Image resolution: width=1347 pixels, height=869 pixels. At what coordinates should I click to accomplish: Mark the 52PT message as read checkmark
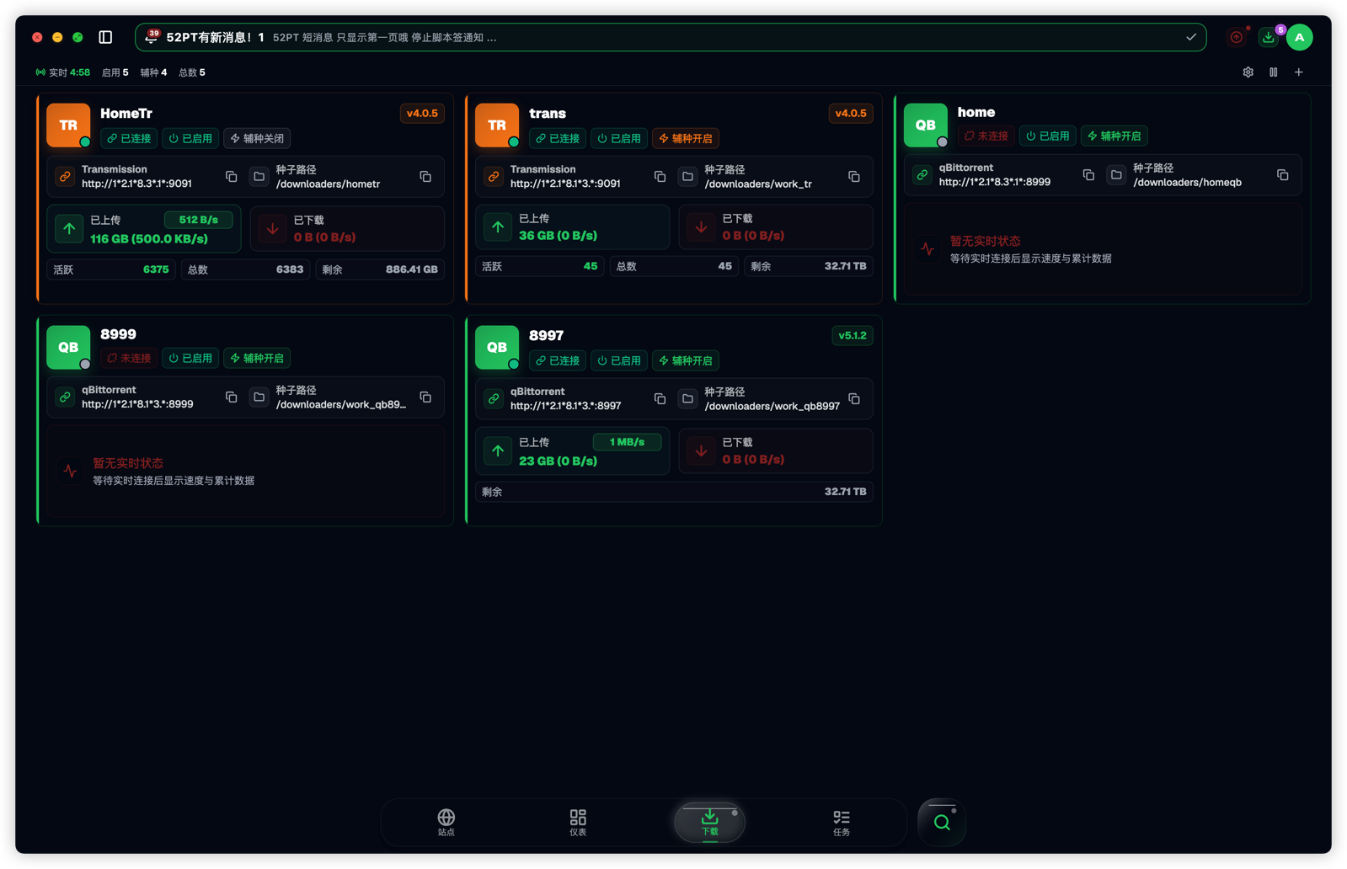(x=1191, y=37)
